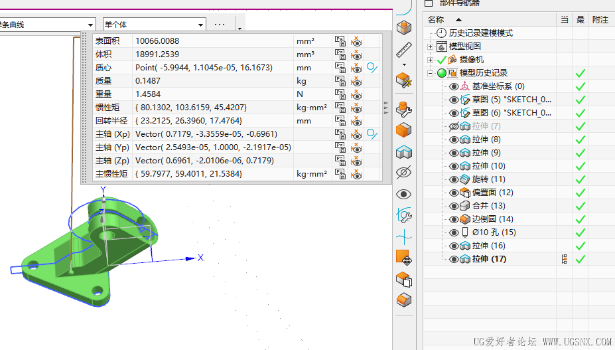Click the copy icon in the 表面积 row
Screen dimensions: 615x350
point(340,41)
